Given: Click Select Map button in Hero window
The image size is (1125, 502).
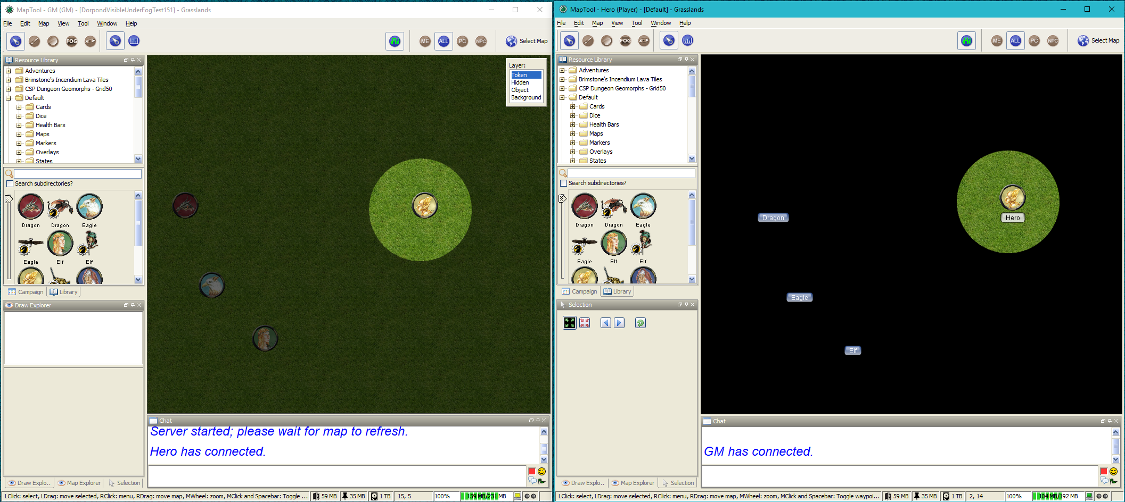Looking at the screenshot, I should click(1098, 40).
